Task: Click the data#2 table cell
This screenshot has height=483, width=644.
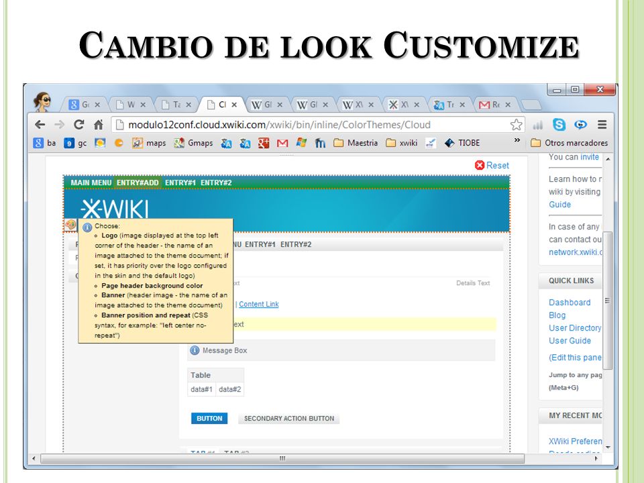Action: [229, 389]
